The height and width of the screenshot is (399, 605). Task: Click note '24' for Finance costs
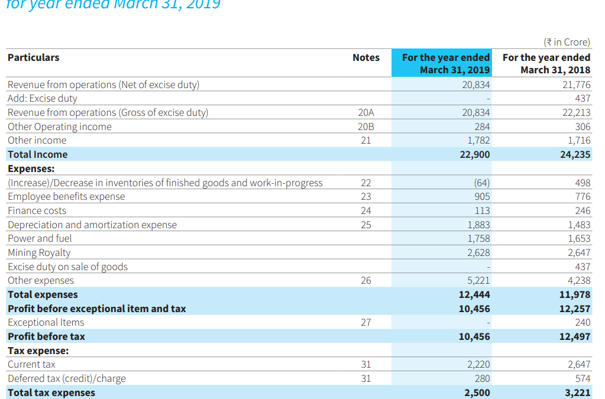tap(365, 210)
